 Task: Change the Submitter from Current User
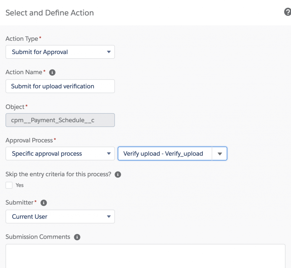coord(60,217)
